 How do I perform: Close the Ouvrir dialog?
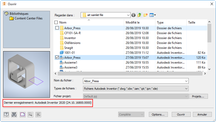pyautogui.click(x=212, y=4)
